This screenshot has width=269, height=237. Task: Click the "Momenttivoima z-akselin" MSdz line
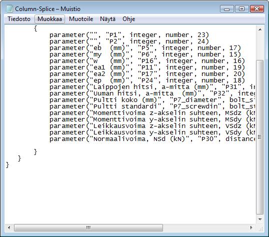coord(152,113)
